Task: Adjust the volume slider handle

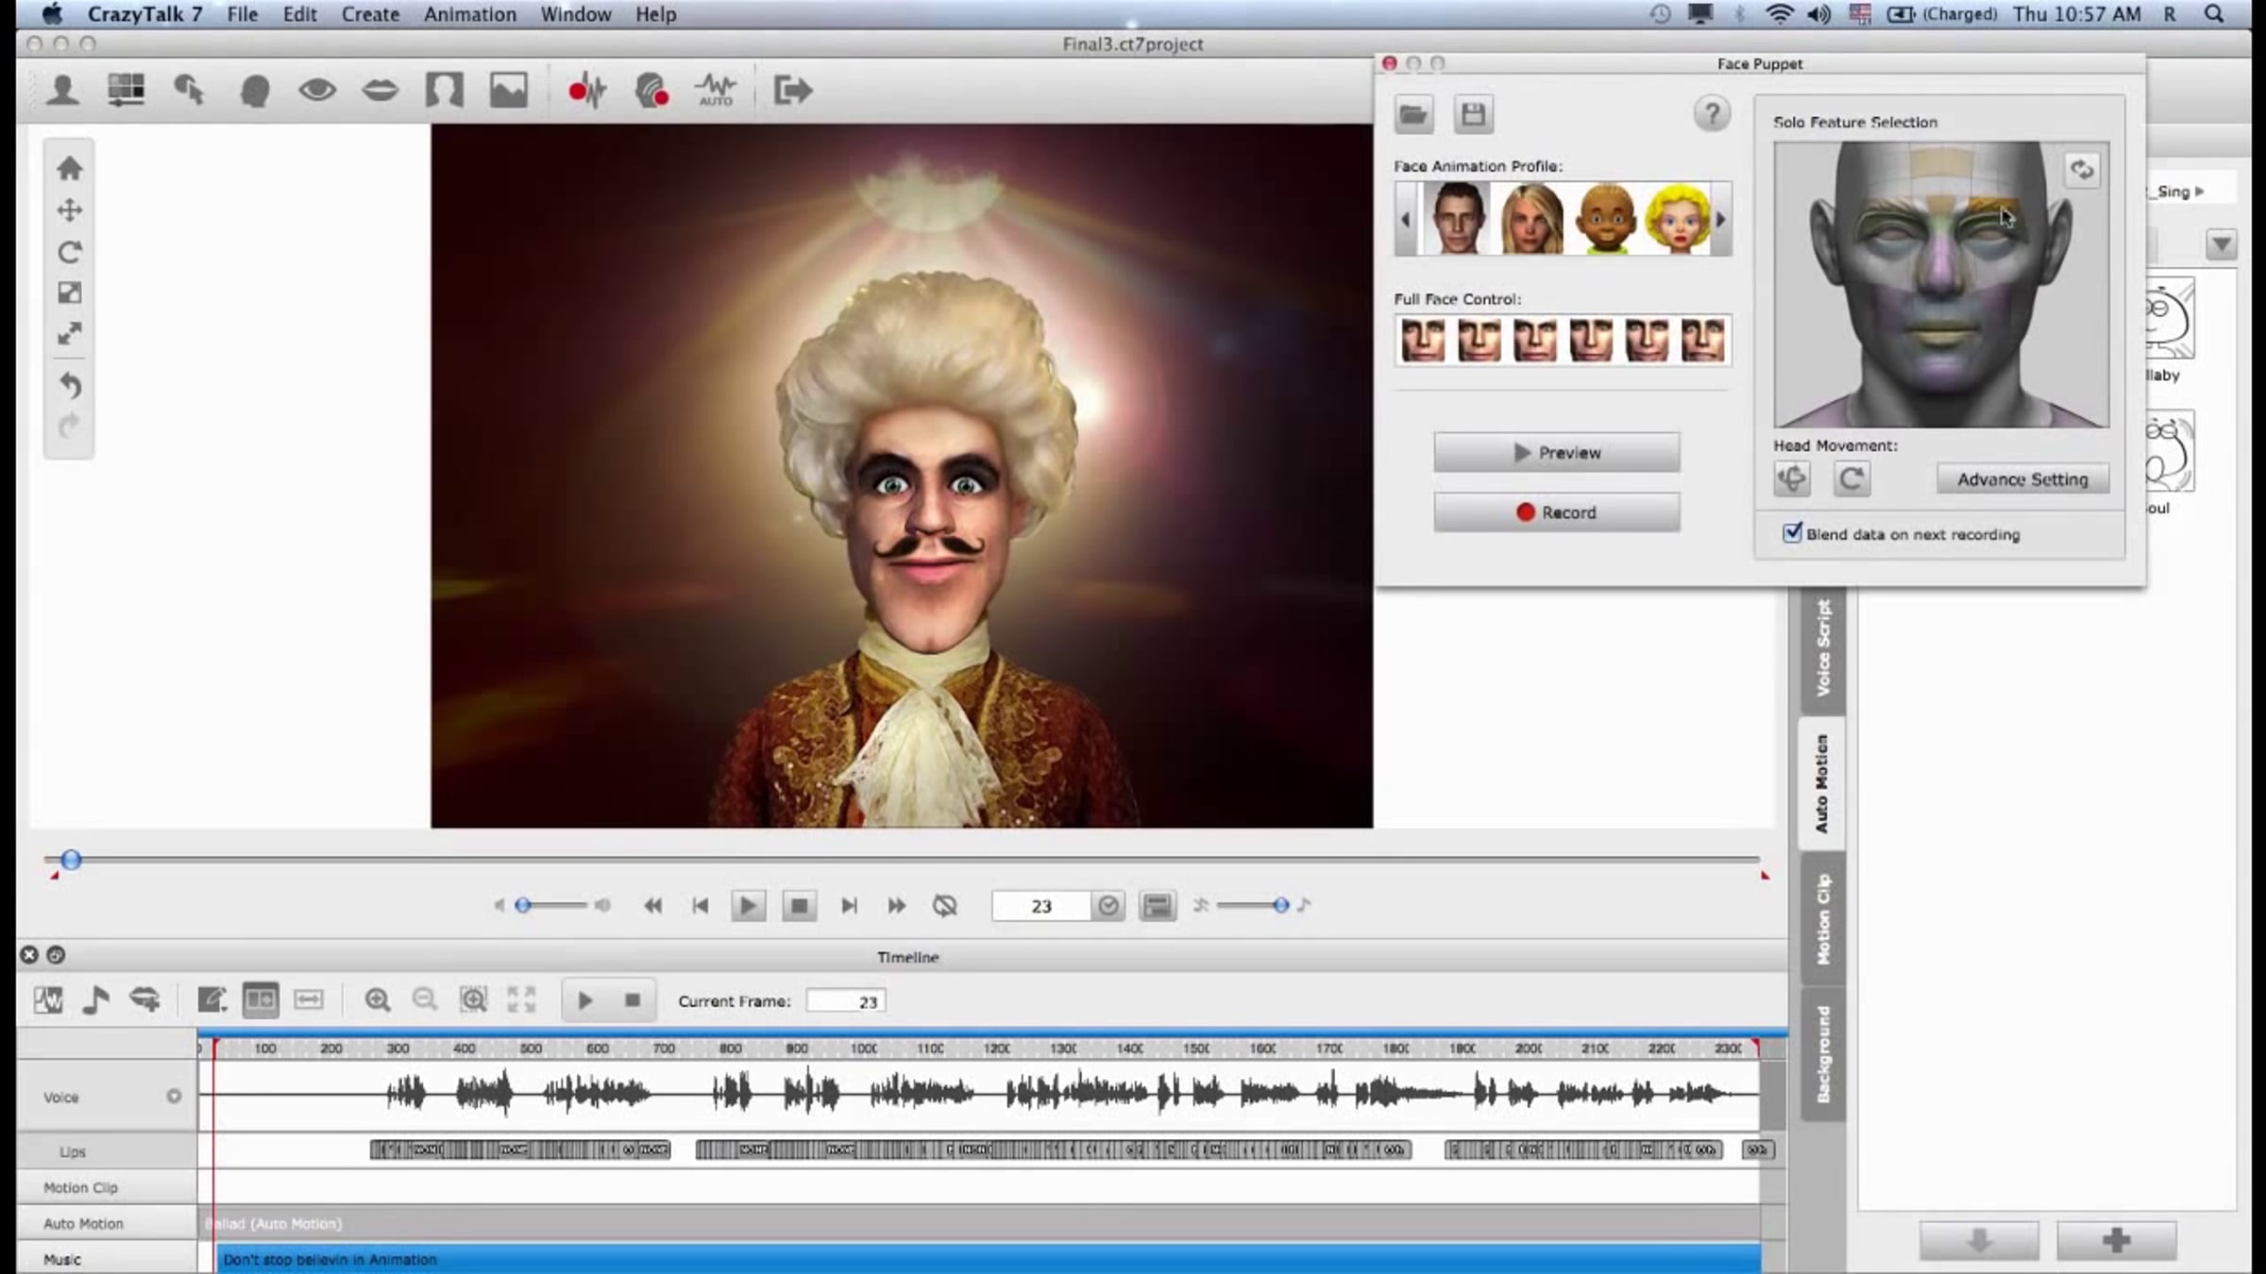Action: 523,906
